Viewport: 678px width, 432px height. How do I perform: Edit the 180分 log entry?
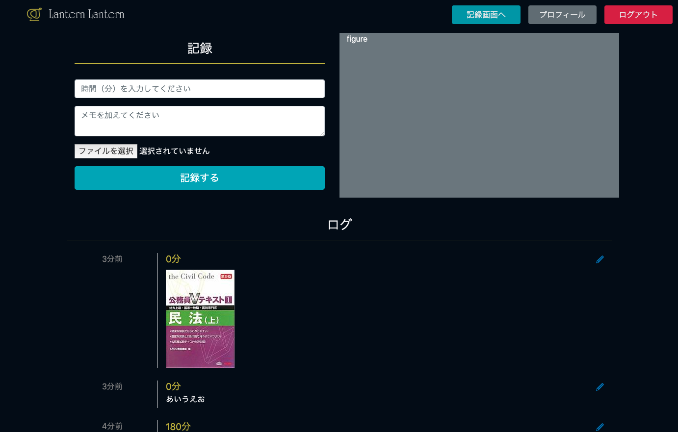point(600,427)
